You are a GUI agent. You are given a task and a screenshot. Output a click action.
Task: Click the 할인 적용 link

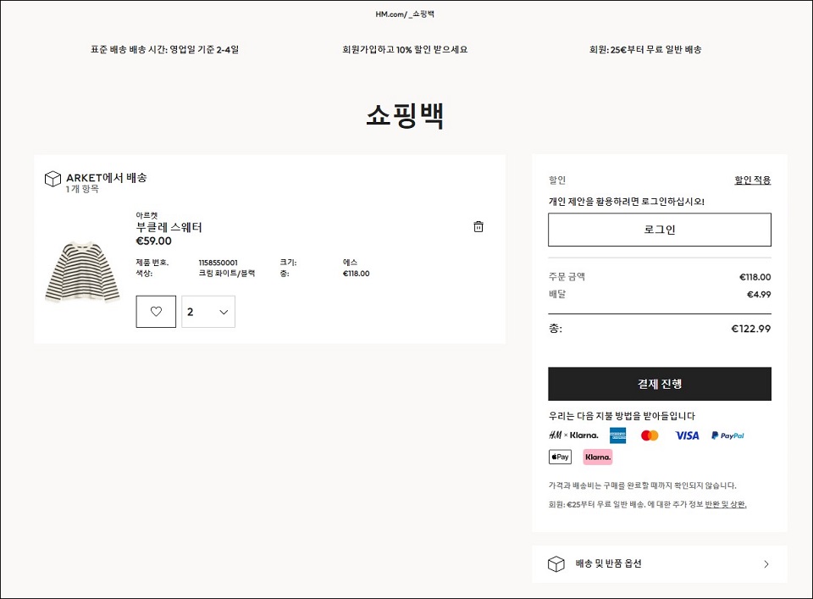point(752,180)
